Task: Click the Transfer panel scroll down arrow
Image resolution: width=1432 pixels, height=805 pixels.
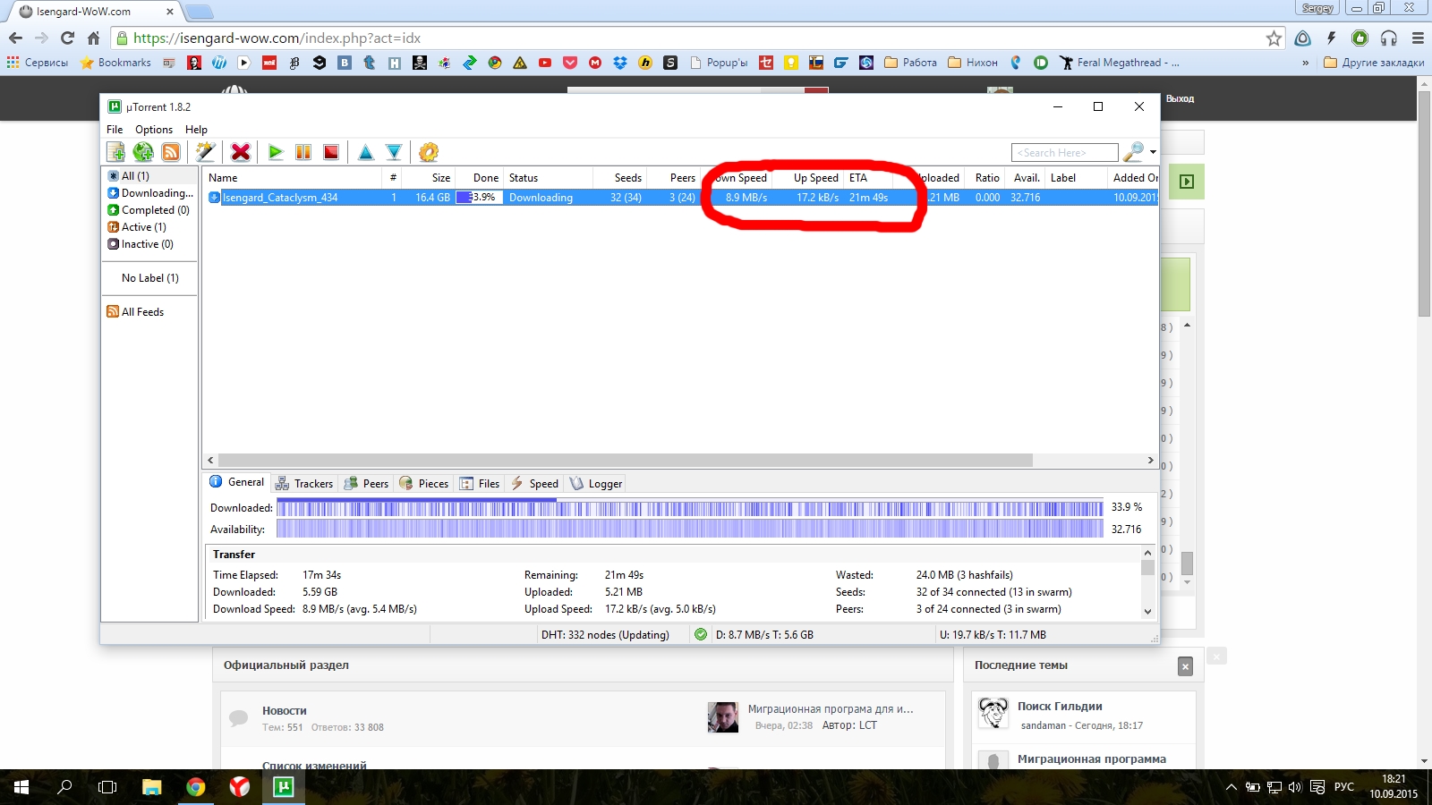Action: [1147, 612]
